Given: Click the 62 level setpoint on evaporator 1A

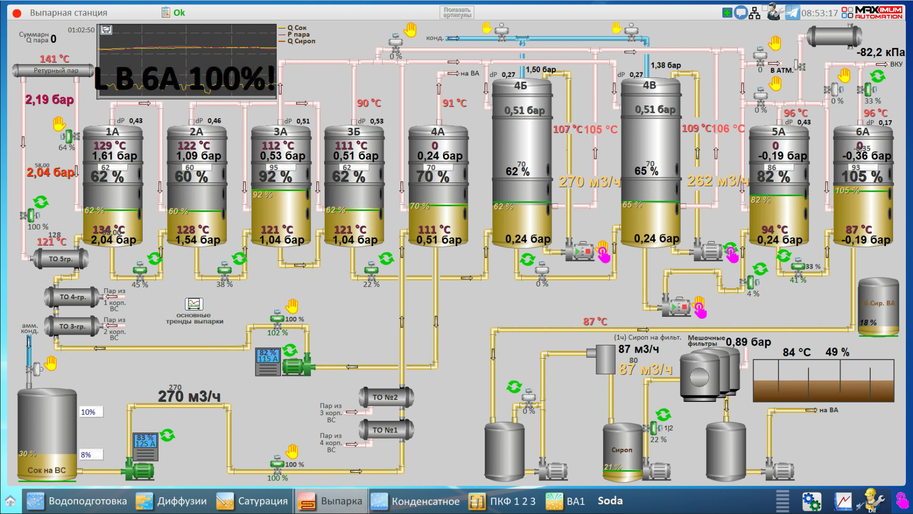Looking at the screenshot, I should coord(106,168).
